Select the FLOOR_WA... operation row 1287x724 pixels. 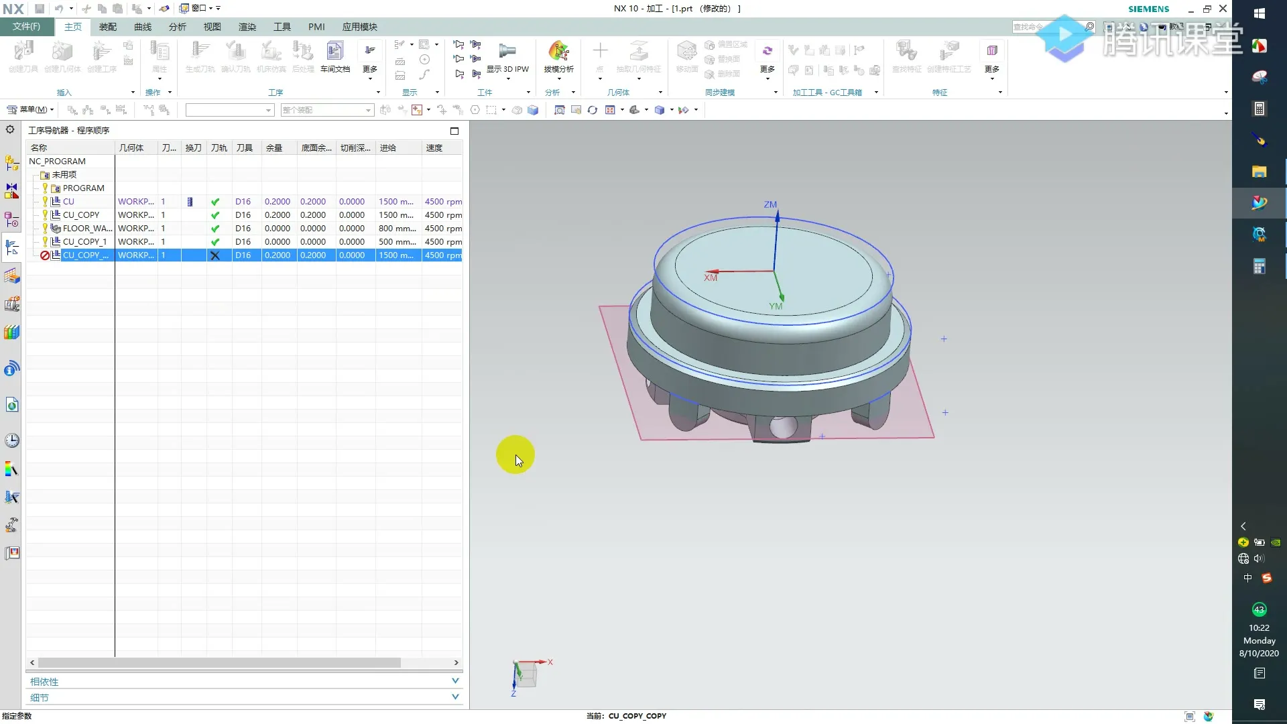click(x=87, y=229)
